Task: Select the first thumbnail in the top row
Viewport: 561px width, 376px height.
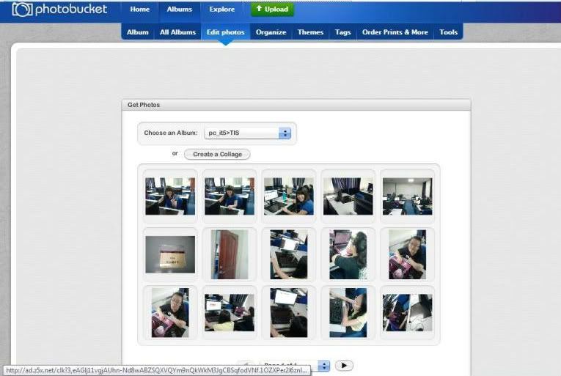Action: 170,196
